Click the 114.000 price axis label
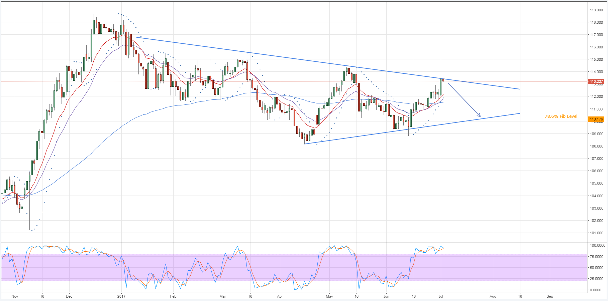This screenshot has height=301, width=608. click(597, 72)
